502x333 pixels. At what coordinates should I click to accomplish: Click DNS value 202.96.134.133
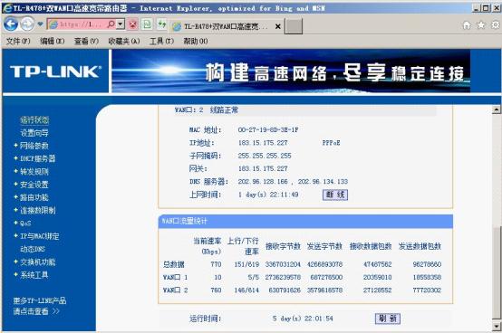pyautogui.click(x=323, y=182)
